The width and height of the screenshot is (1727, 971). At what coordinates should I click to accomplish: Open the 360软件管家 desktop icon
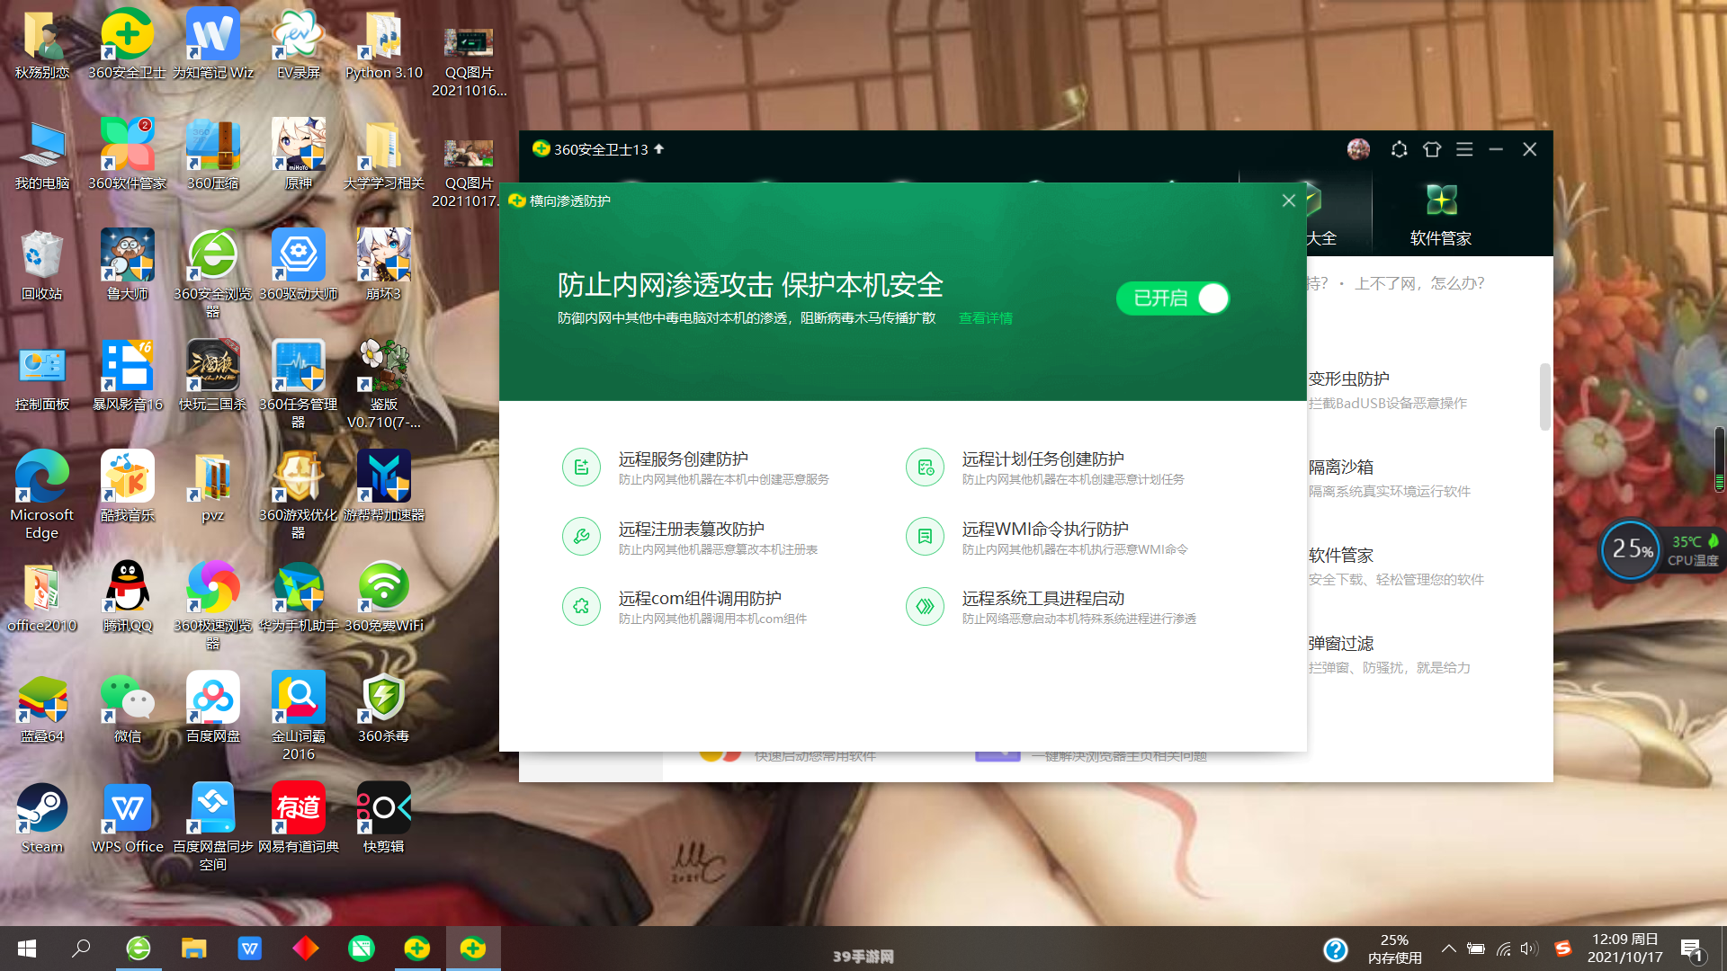[127, 155]
